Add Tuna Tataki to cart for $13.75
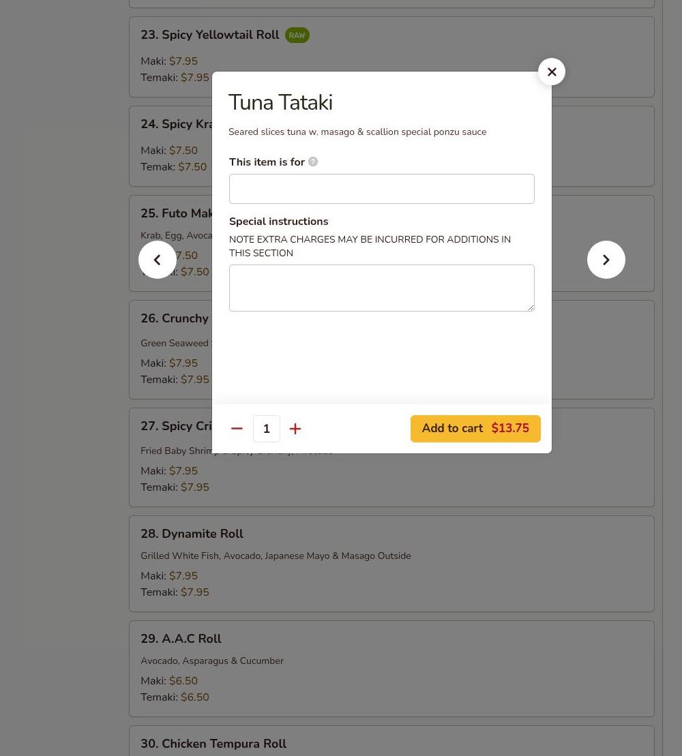Viewport: 682px width, 756px height. (x=475, y=429)
